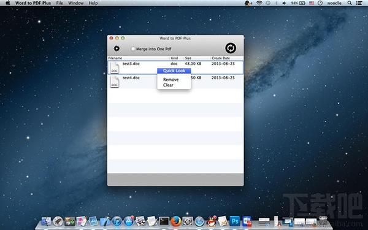
Task: Open Terminal from the Dock
Action: (164, 221)
